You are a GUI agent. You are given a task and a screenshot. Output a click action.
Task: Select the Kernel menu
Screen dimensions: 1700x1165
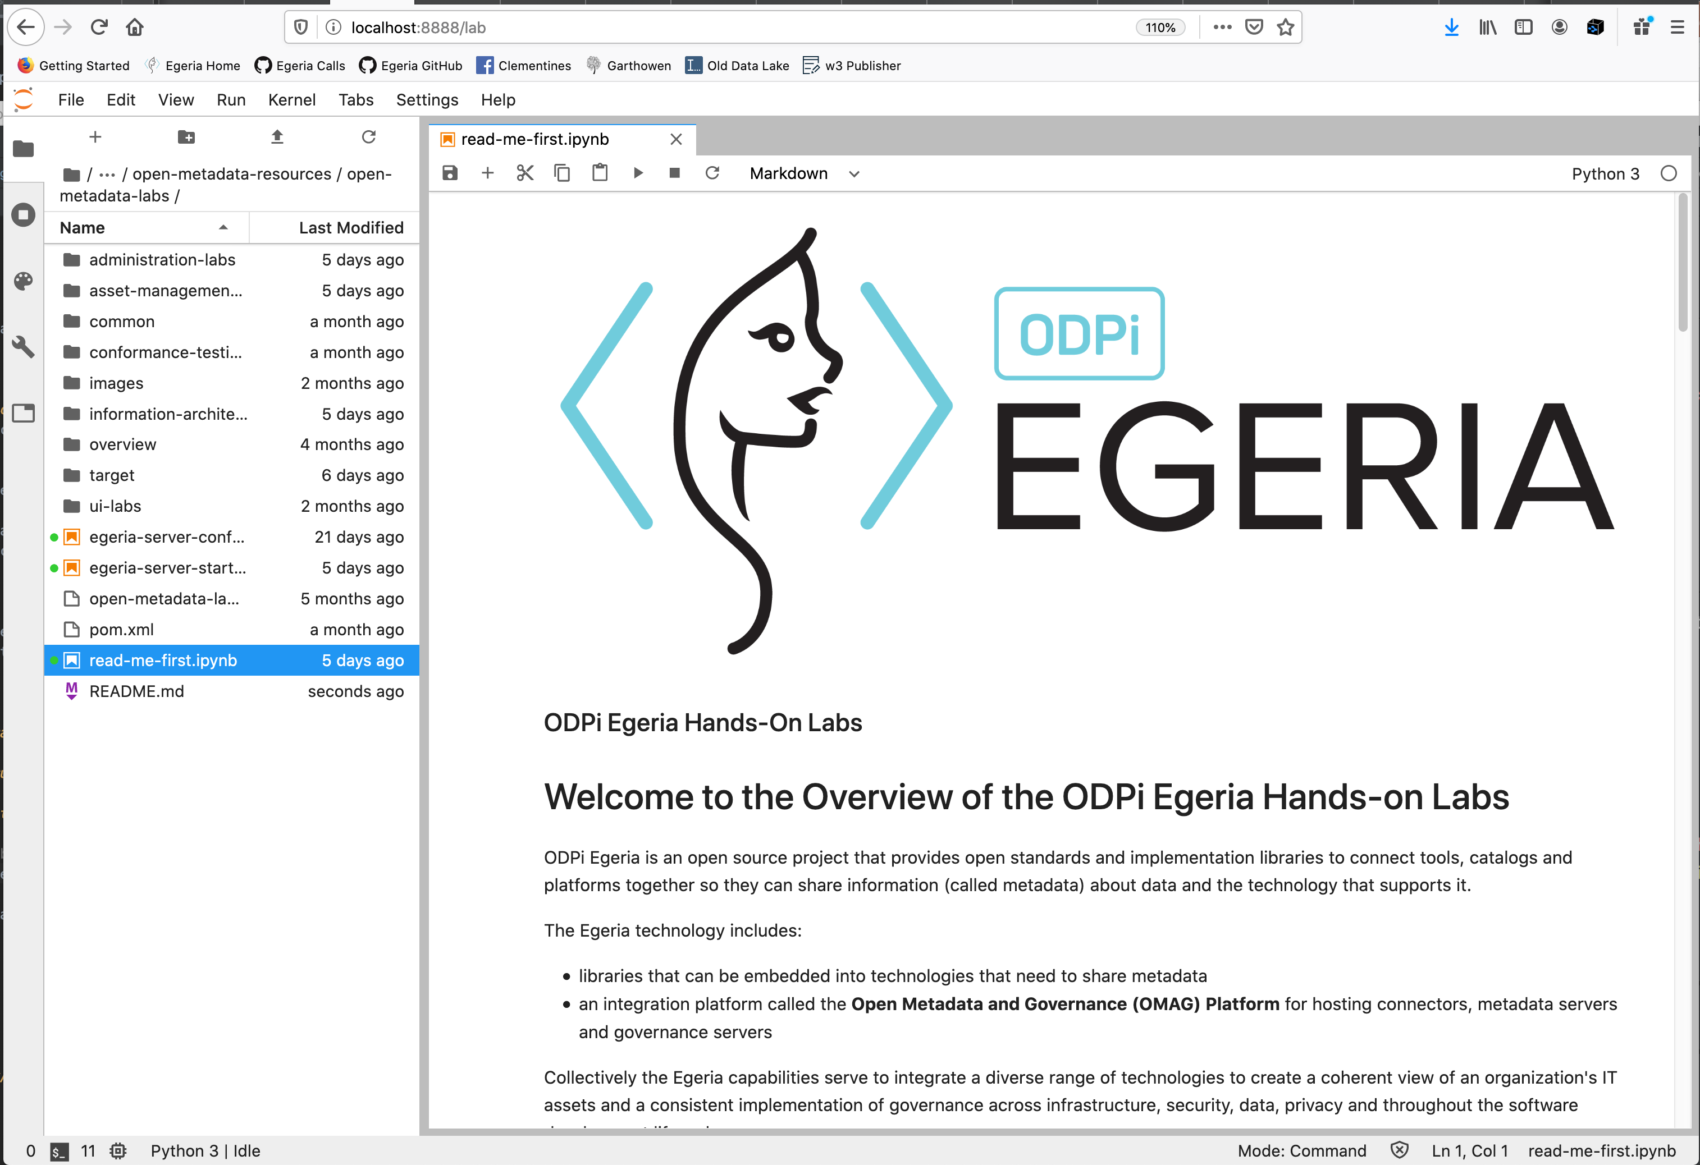289,99
